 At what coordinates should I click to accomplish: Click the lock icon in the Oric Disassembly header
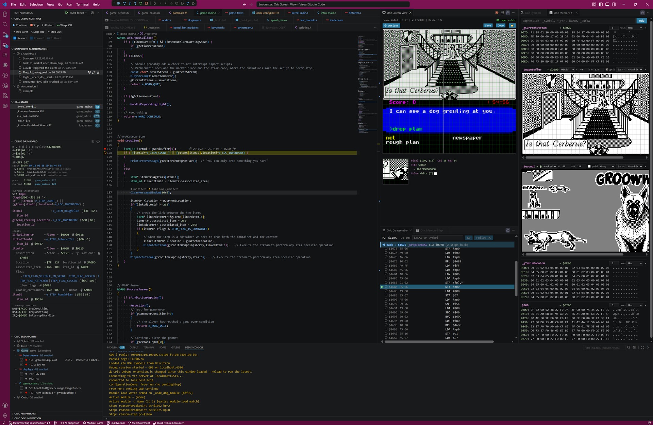click(x=508, y=230)
